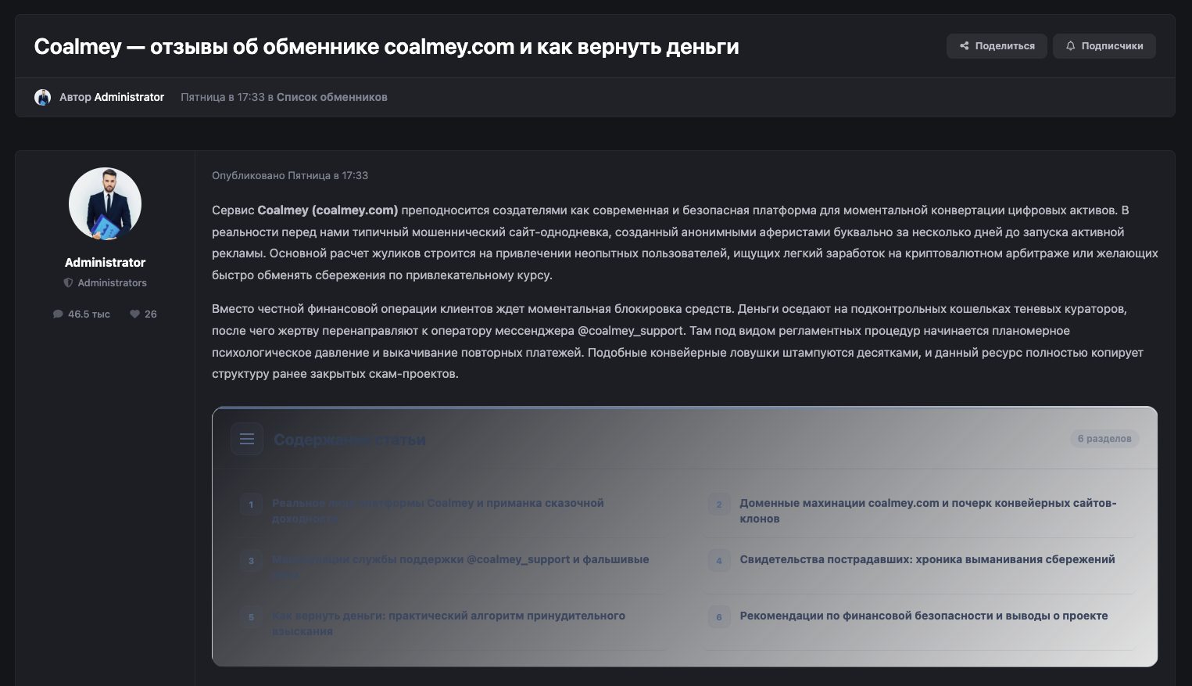
Task: Click the comment bubble icon near 46.5 тыс
Action: [x=58, y=314]
